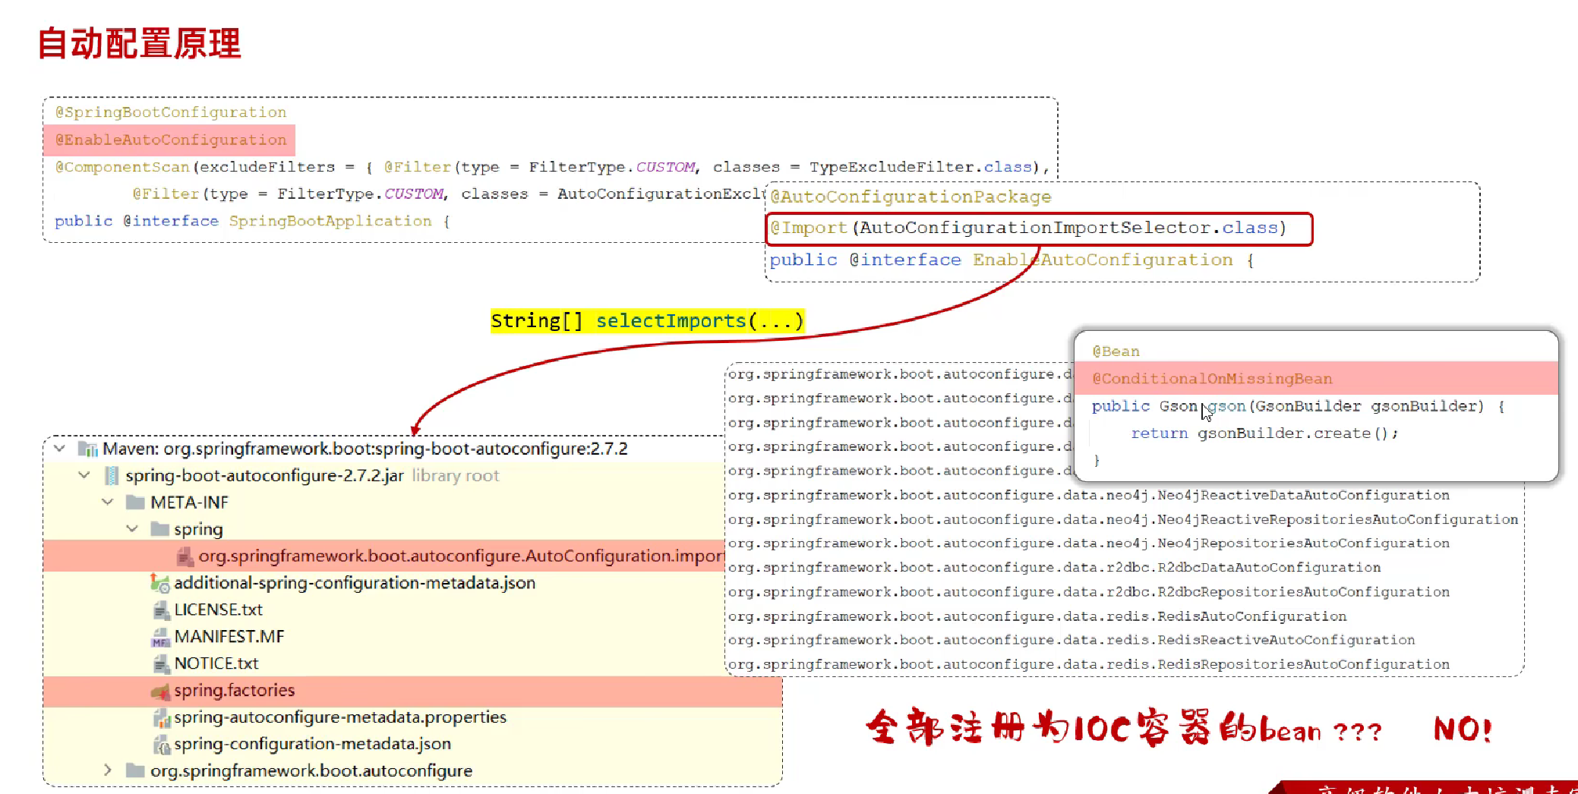Click the spring folder icon
This screenshot has height=794, width=1578.
click(x=159, y=528)
